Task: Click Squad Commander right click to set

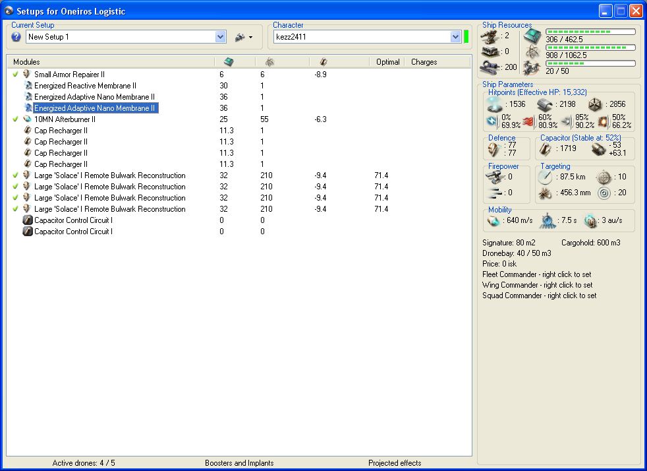Action: click(x=540, y=296)
